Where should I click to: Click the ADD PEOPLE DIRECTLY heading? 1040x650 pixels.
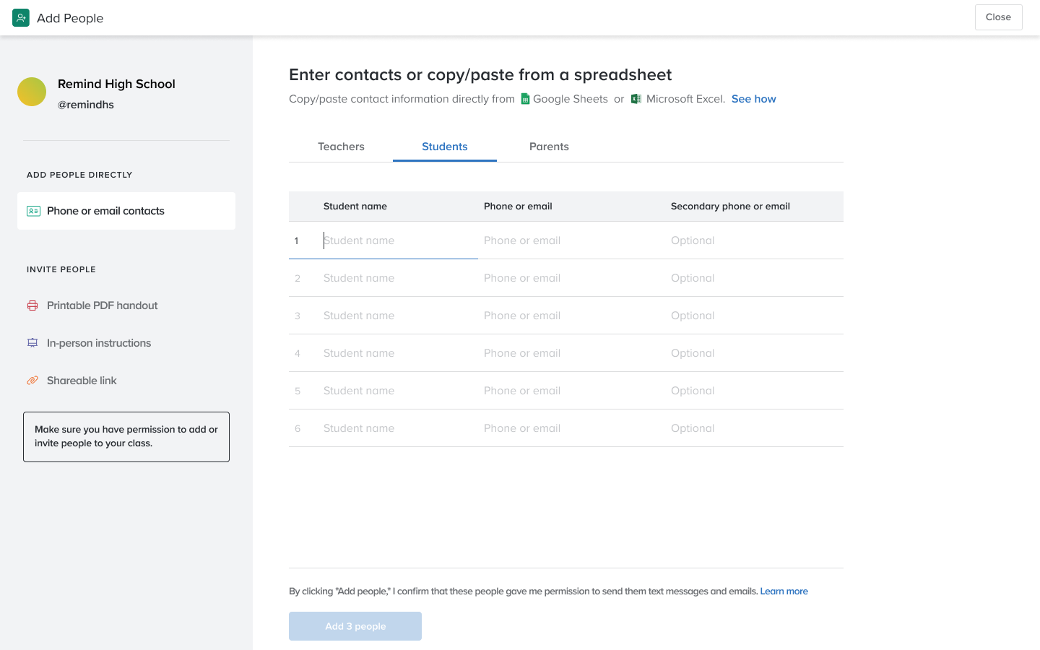[x=79, y=175]
